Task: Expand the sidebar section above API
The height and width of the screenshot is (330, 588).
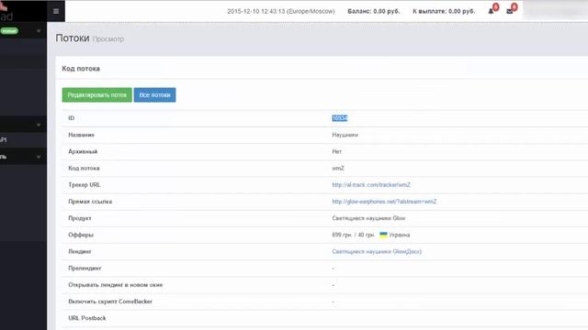Action: click(x=23, y=125)
